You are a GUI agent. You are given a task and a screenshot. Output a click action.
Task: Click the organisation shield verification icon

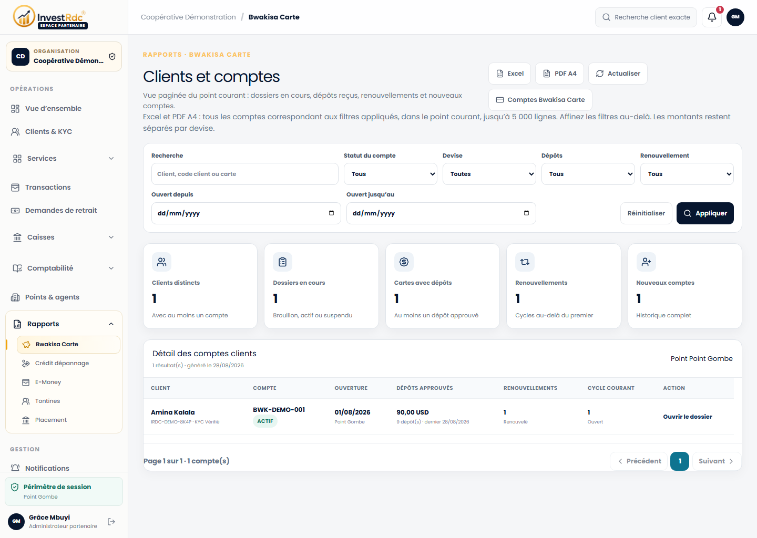click(x=112, y=56)
